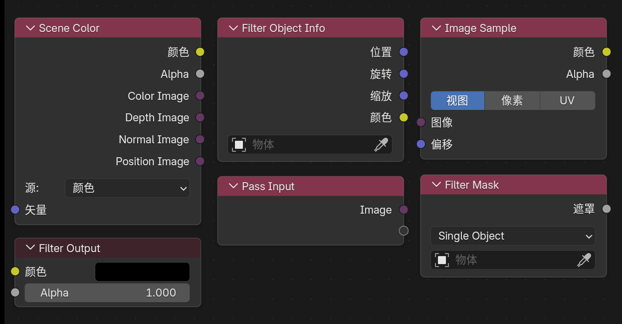This screenshot has width=622, height=324.
Task: Click the Depth Image output socket
Action: pyautogui.click(x=200, y=118)
